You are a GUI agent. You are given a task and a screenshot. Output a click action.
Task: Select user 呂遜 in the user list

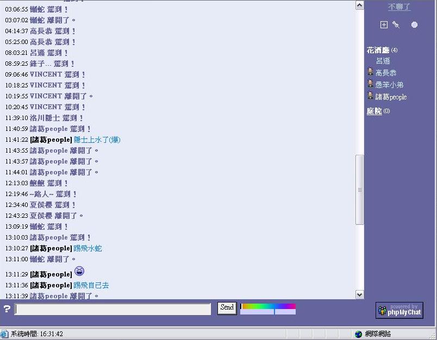(x=383, y=61)
